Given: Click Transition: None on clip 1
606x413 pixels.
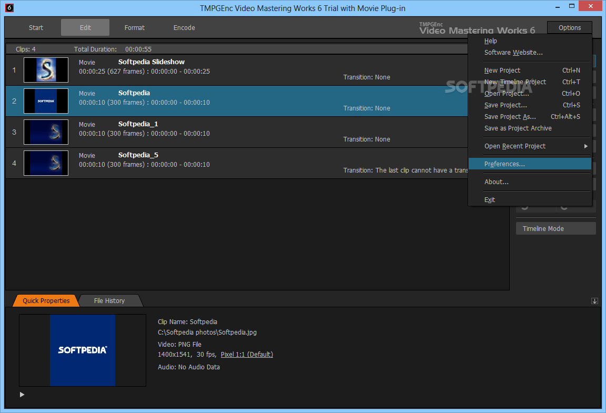Looking at the screenshot, I should click(367, 77).
